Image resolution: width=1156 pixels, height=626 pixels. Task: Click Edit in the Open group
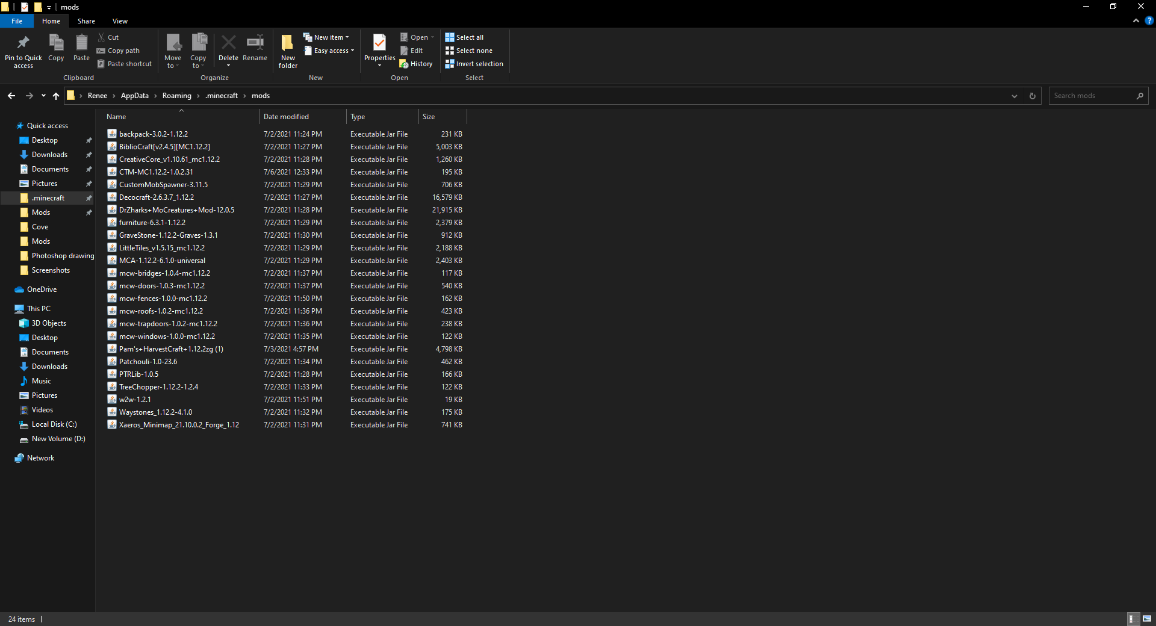pyautogui.click(x=411, y=51)
